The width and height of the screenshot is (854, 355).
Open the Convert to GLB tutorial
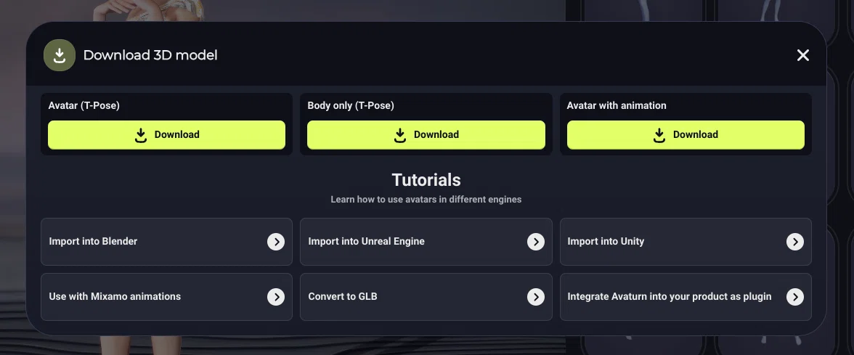[426, 297]
